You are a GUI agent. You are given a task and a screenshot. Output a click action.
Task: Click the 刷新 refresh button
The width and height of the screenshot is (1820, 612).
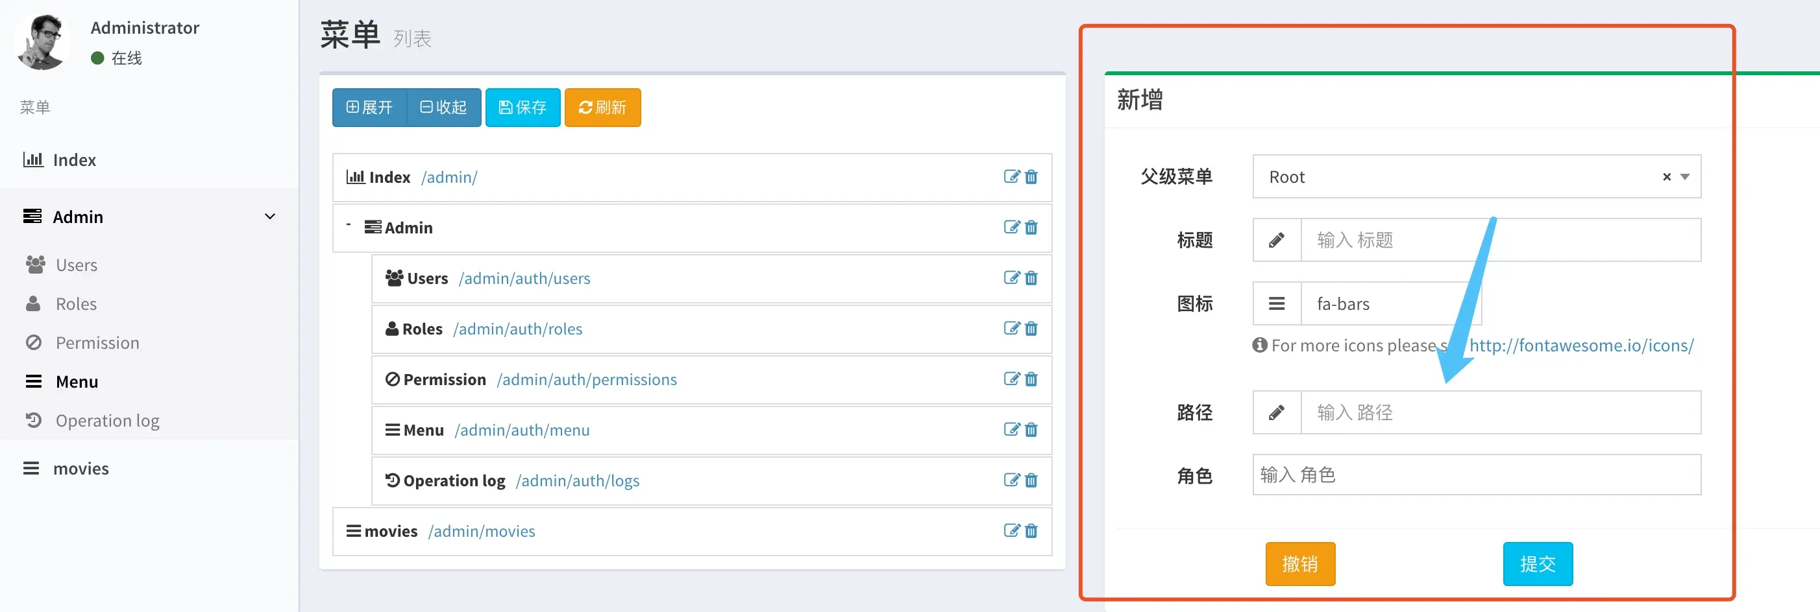coord(602,107)
